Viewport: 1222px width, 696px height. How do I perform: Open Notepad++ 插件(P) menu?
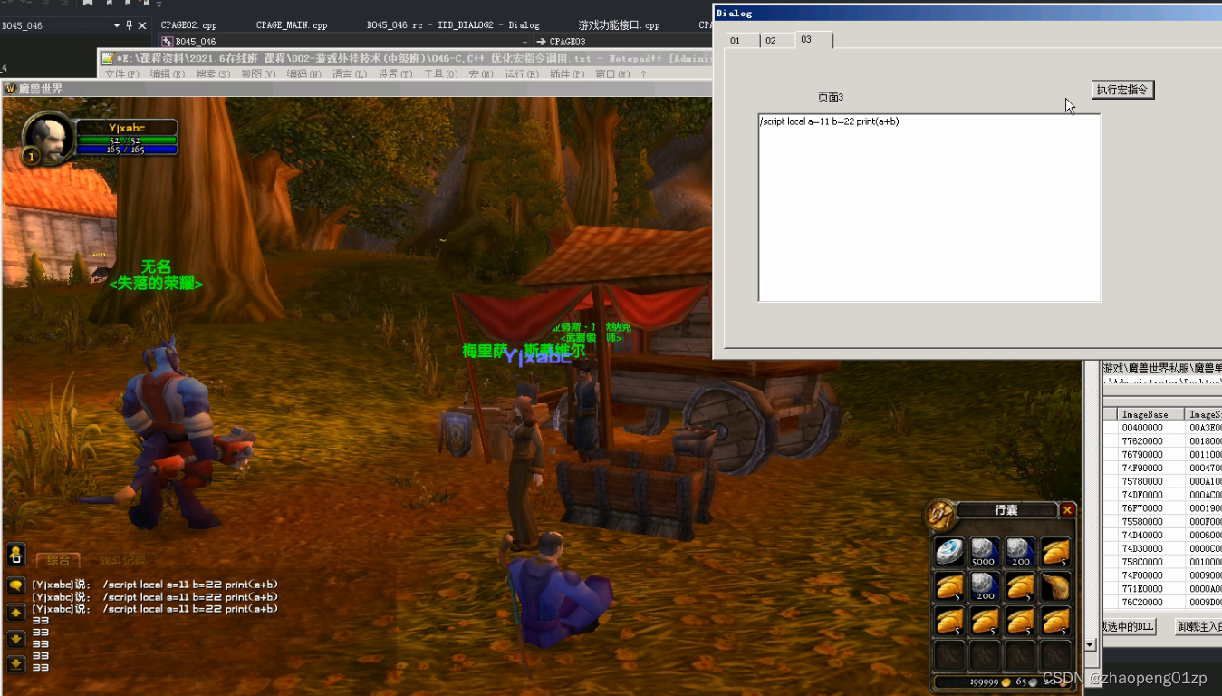pyautogui.click(x=566, y=74)
